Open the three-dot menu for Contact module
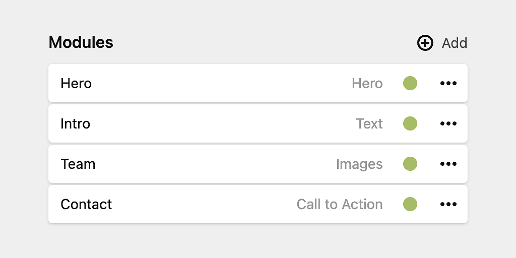516x258 pixels. 448,204
